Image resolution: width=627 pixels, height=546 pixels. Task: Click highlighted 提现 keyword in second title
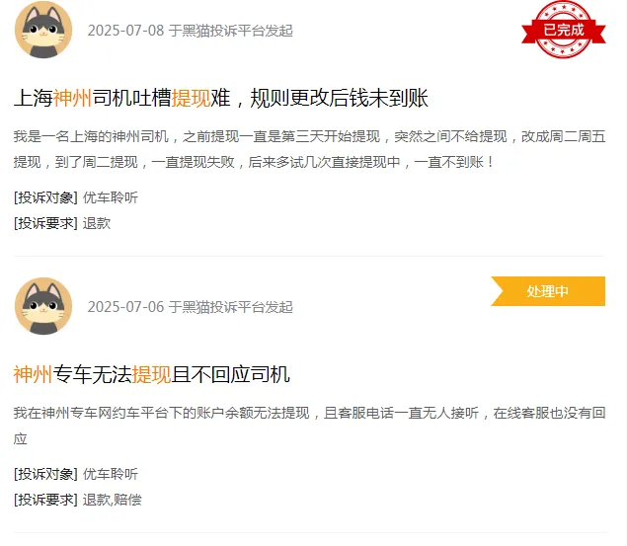pyautogui.click(x=151, y=374)
